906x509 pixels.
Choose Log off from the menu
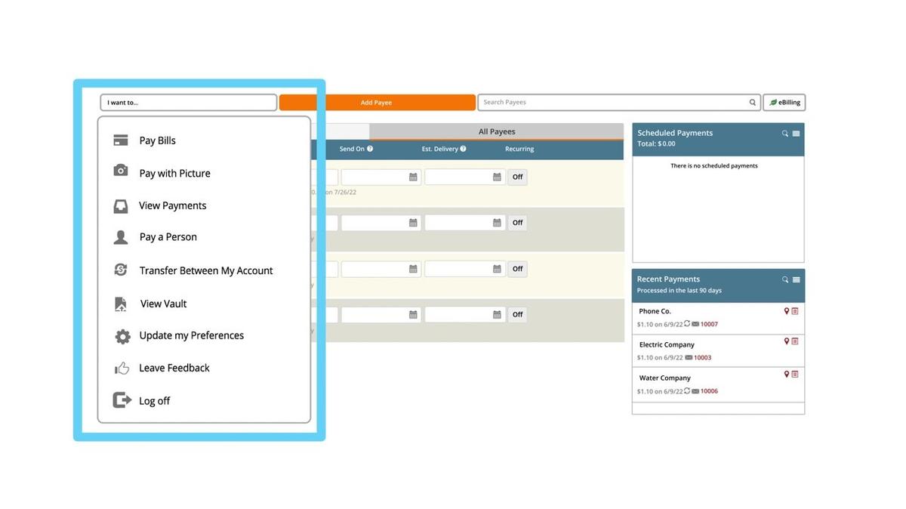tap(154, 401)
